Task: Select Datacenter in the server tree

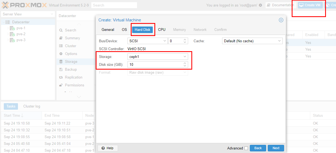Action: click(x=21, y=22)
